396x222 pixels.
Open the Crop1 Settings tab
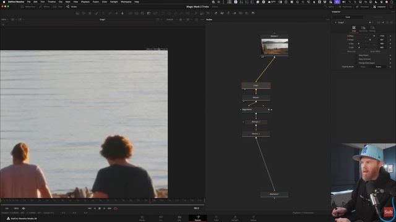372,29
